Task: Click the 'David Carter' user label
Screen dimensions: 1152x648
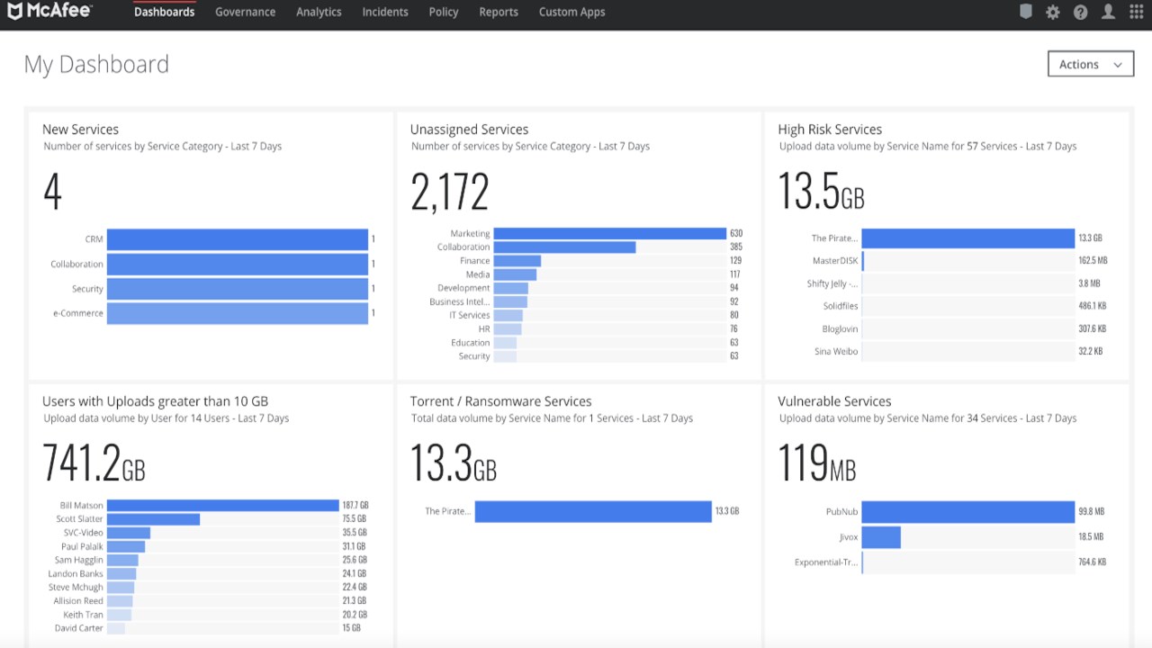Action: coord(79,628)
